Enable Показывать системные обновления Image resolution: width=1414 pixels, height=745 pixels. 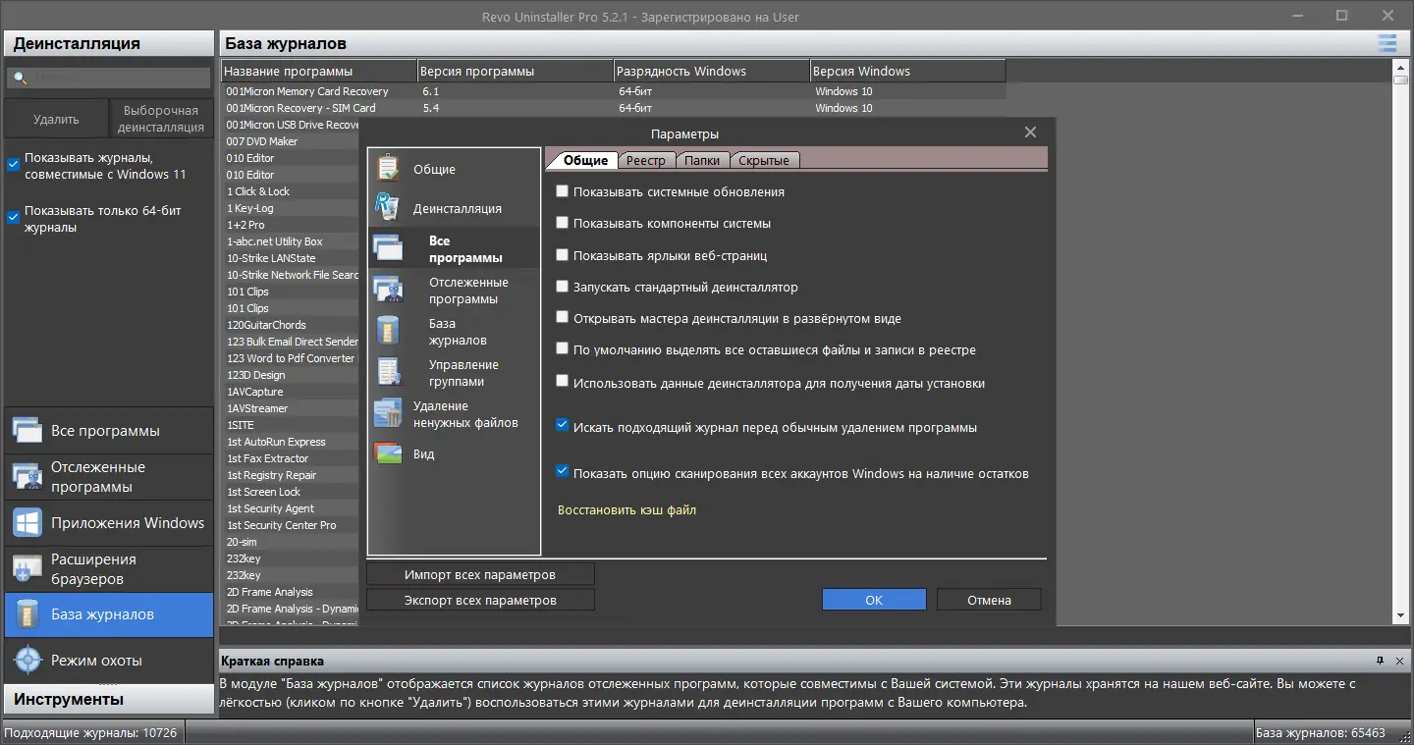pos(562,190)
